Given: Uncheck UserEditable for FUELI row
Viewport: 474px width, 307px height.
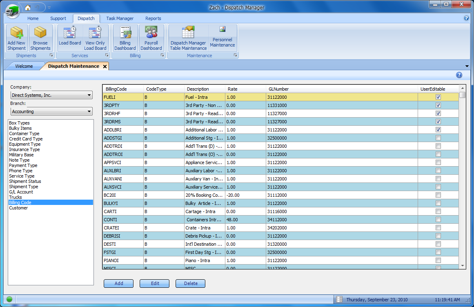Looking at the screenshot, I should [438, 97].
